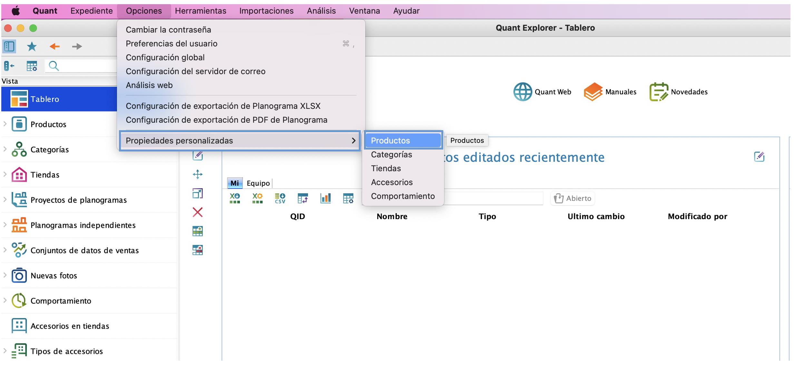
Task: Click the resize widget icon in vertical toolbar
Action: point(198,193)
